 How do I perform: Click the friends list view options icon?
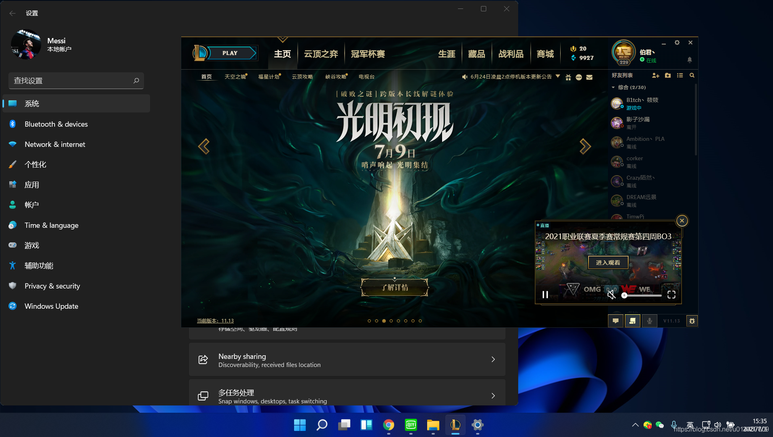[x=680, y=75]
